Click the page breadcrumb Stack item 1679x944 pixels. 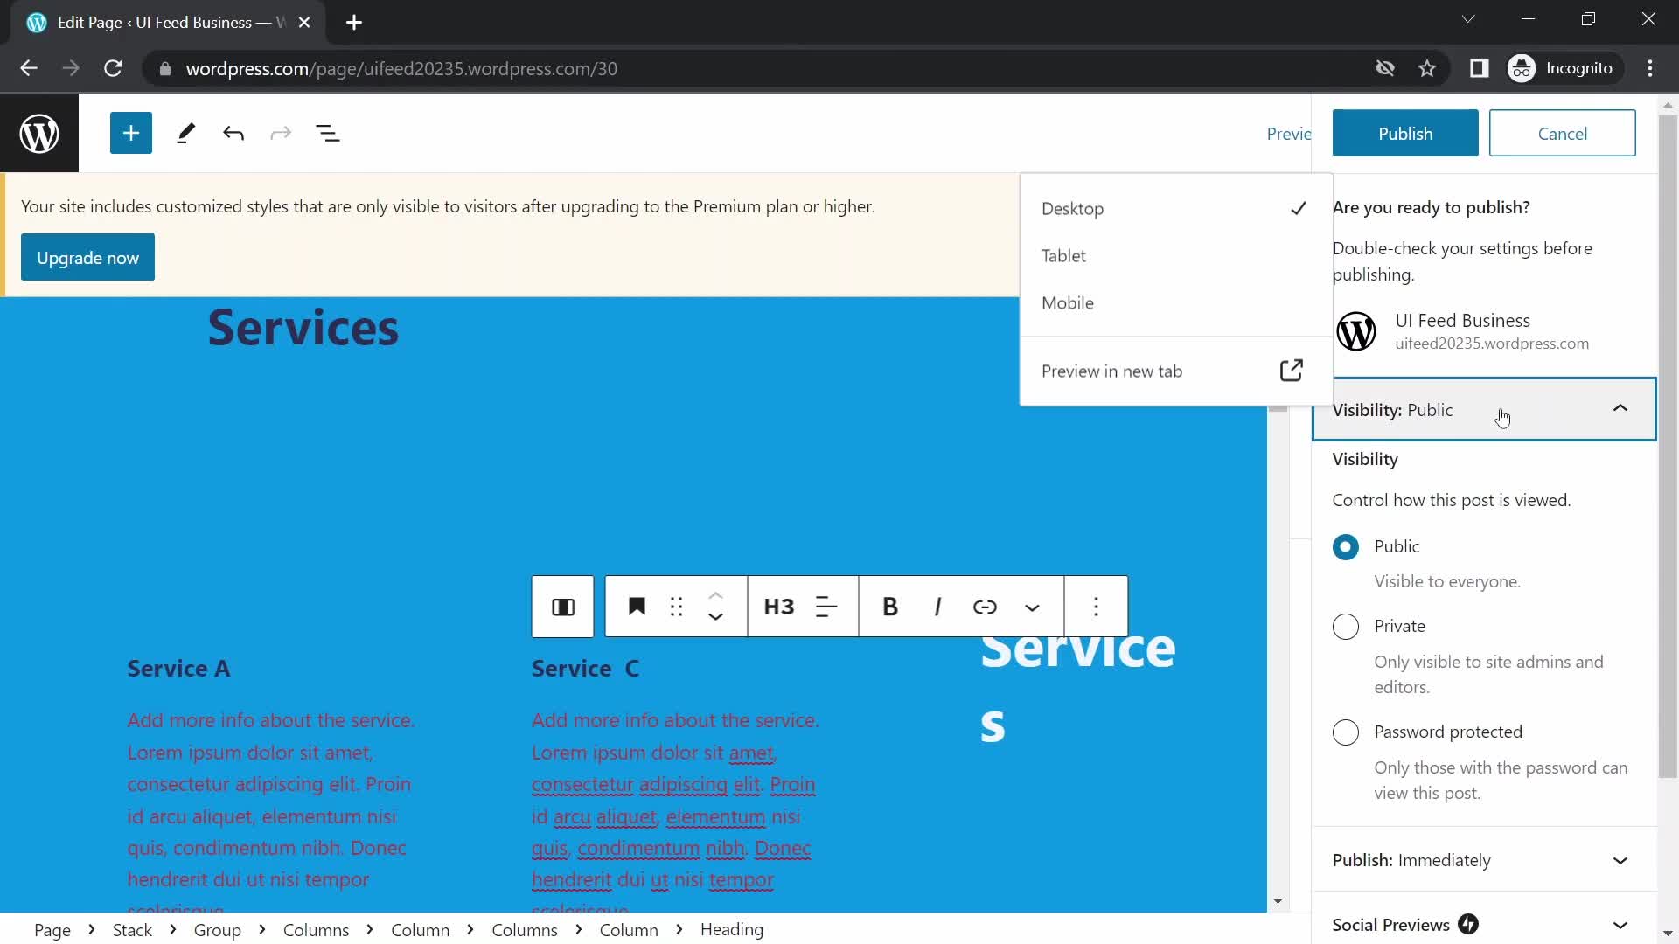pyautogui.click(x=131, y=929)
